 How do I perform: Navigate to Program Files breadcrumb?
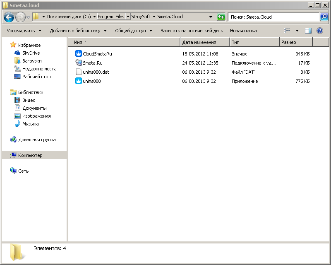coord(111,17)
